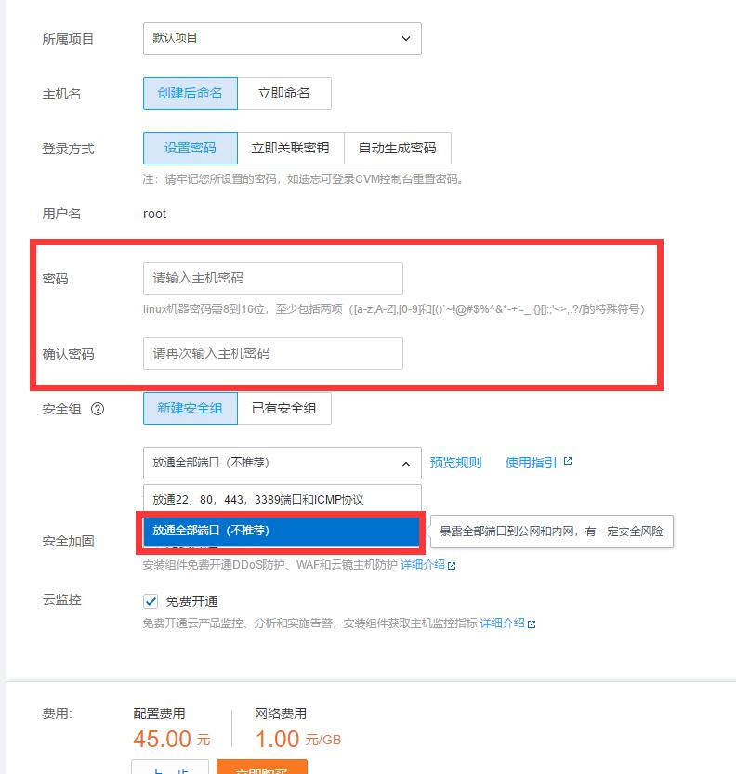Select the 新建安全组 option

point(190,409)
